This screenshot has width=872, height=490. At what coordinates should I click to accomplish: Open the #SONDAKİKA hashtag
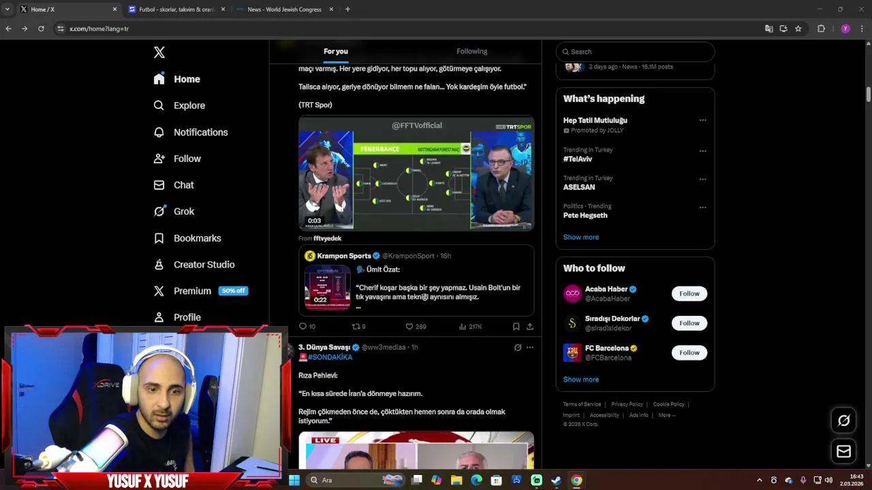pos(330,357)
